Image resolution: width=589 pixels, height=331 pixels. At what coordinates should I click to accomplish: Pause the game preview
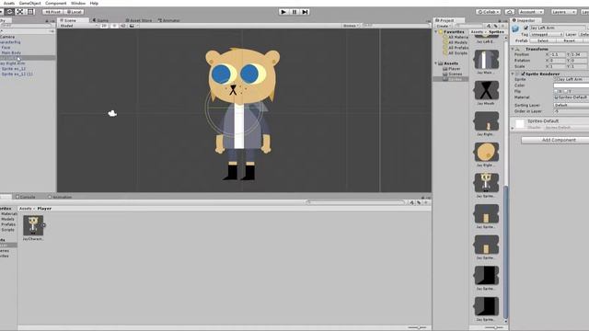294,12
